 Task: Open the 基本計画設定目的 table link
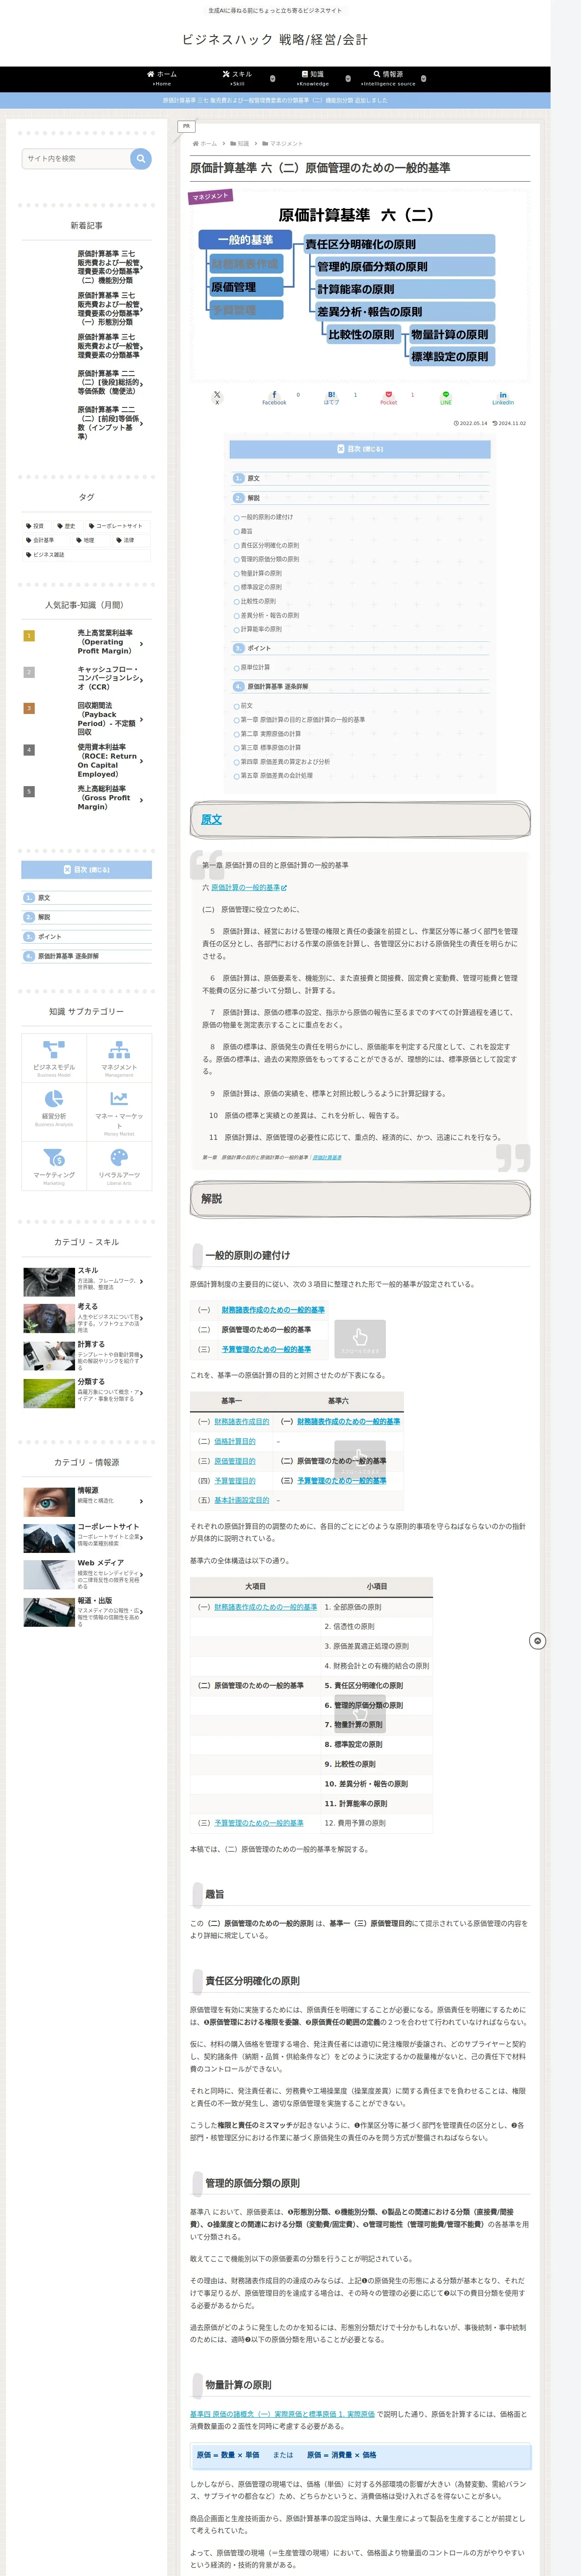point(241,1500)
